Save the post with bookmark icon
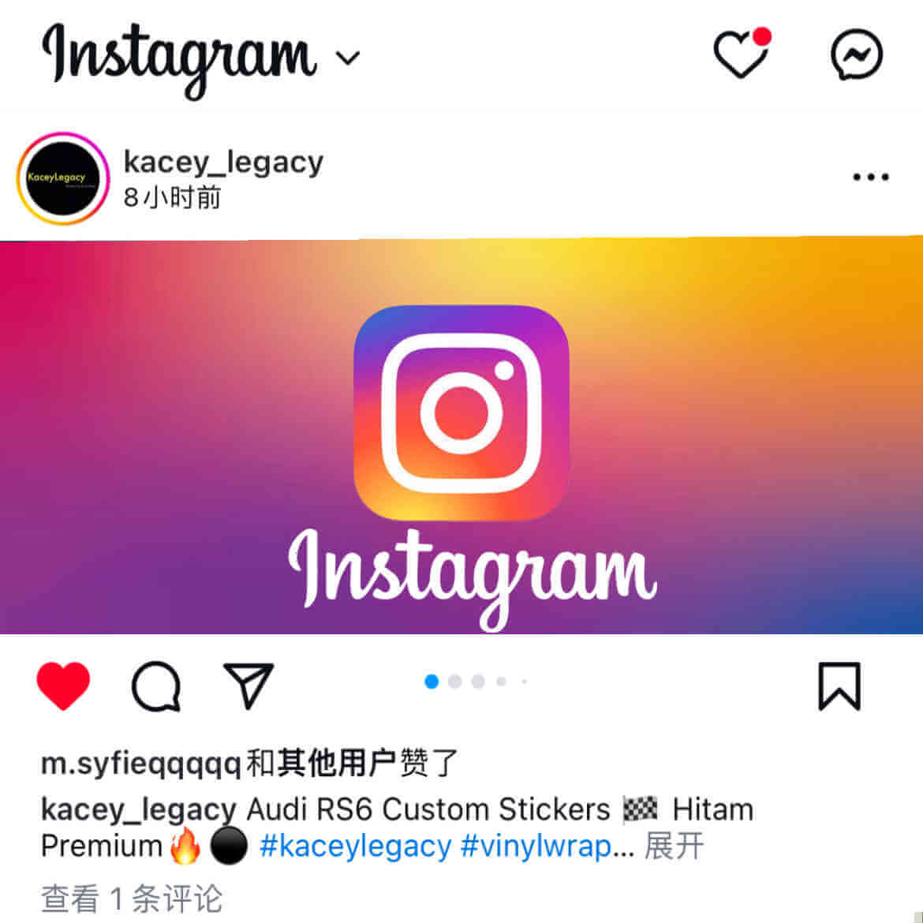This screenshot has width=923, height=923. [x=839, y=686]
